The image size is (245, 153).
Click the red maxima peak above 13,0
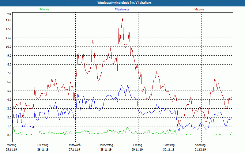pyautogui.click(x=123, y=18)
